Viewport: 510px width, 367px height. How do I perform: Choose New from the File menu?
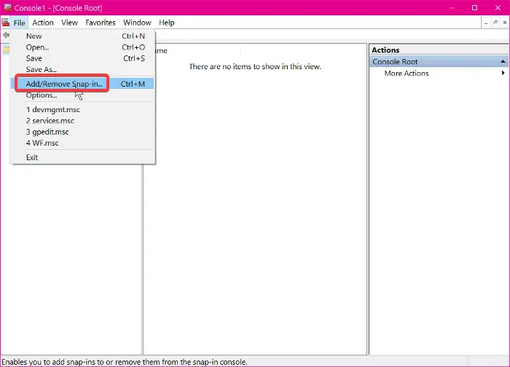83,36
